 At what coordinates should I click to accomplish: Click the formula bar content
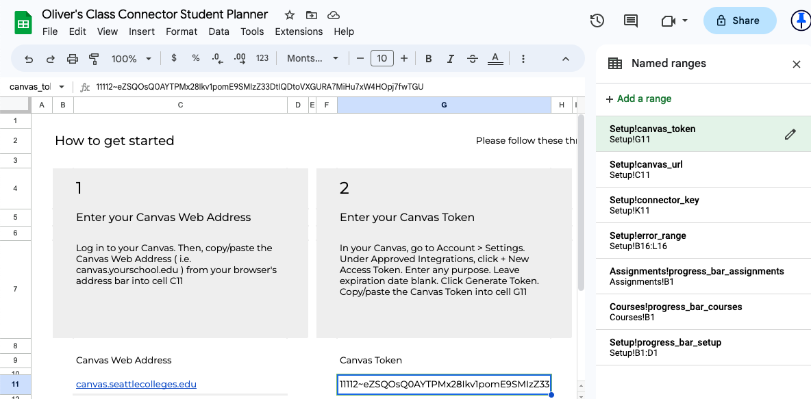(260, 87)
